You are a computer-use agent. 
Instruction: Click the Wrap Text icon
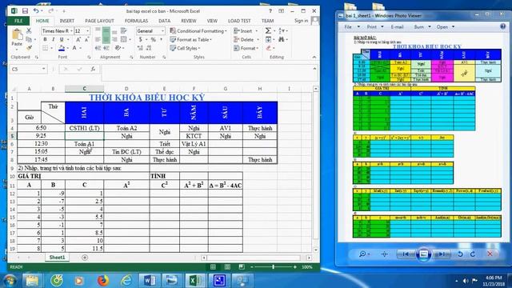pyautogui.click(x=123, y=30)
